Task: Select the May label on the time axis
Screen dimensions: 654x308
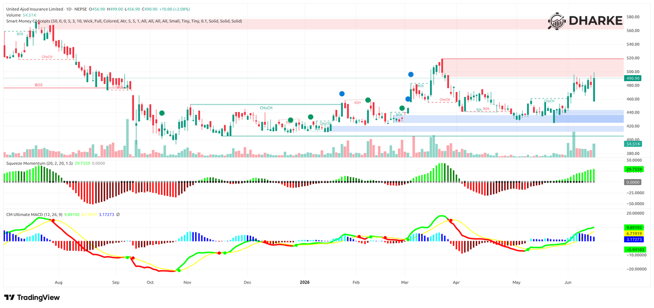Action: [517, 283]
